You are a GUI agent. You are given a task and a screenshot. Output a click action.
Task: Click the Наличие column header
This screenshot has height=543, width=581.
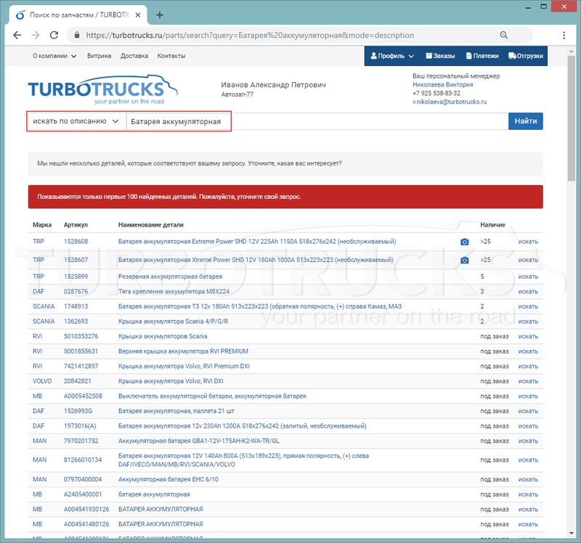point(492,225)
